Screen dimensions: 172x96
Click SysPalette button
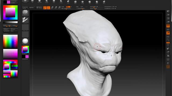pyautogui.click(x=6, y=31)
